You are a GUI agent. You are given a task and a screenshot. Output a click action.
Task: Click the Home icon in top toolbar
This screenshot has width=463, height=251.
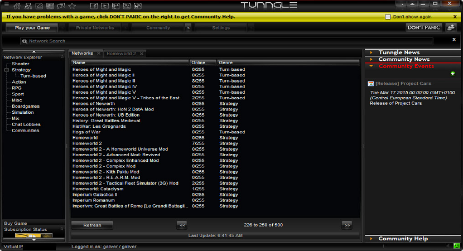tap(17, 6)
